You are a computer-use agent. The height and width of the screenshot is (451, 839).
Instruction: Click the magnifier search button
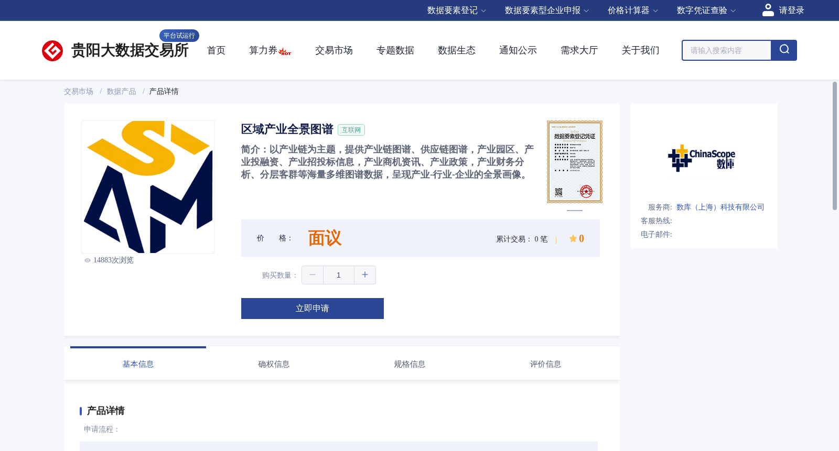pyautogui.click(x=784, y=50)
